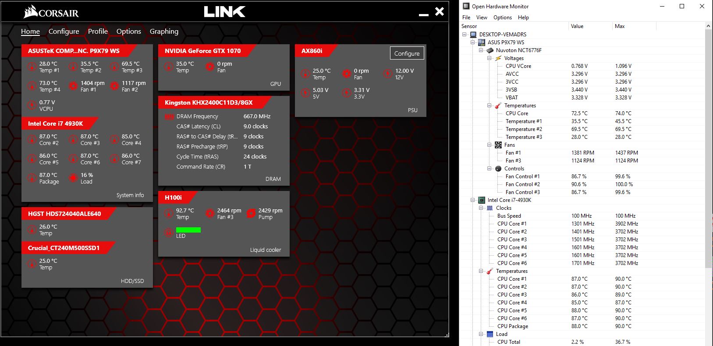Click the AX860i Temp 25.0 °C icon

305,74
